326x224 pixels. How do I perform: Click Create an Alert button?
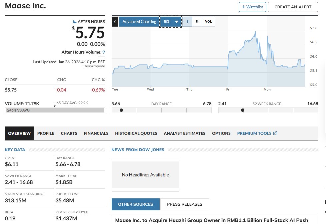tap(293, 7)
